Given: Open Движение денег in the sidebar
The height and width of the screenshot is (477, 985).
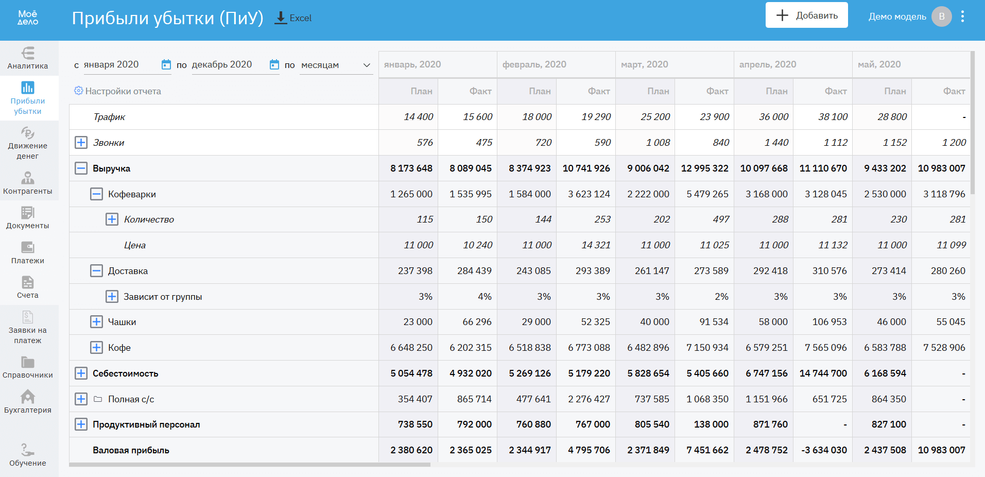Looking at the screenshot, I should pyautogui.click(x=28, y=143).
